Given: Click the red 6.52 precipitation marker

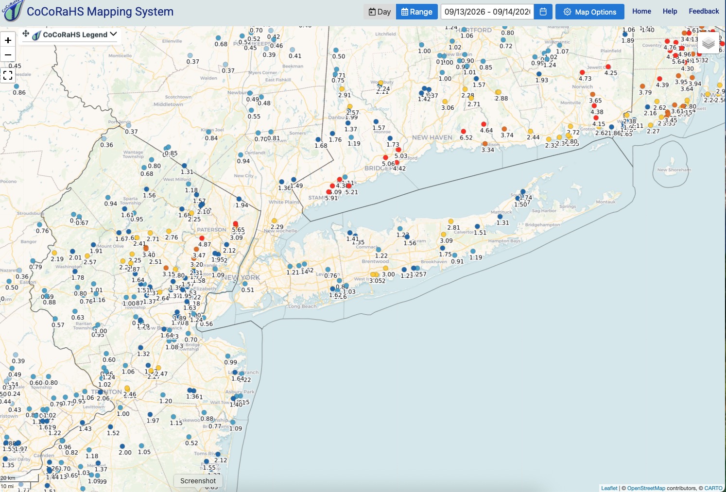Looking at the screenshot, I should 464,132.
